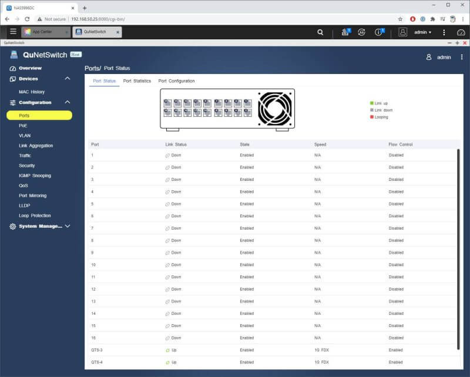Click the Link down legend gray swatch
This screenshot has width=470, height=377.
click(x=372, y=110)
